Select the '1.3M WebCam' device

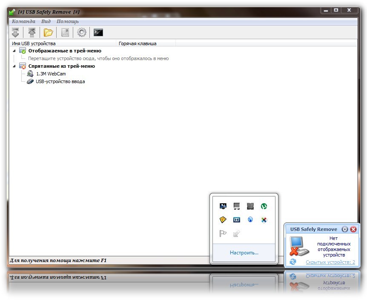pyautogui.click(x=51, y=74)
